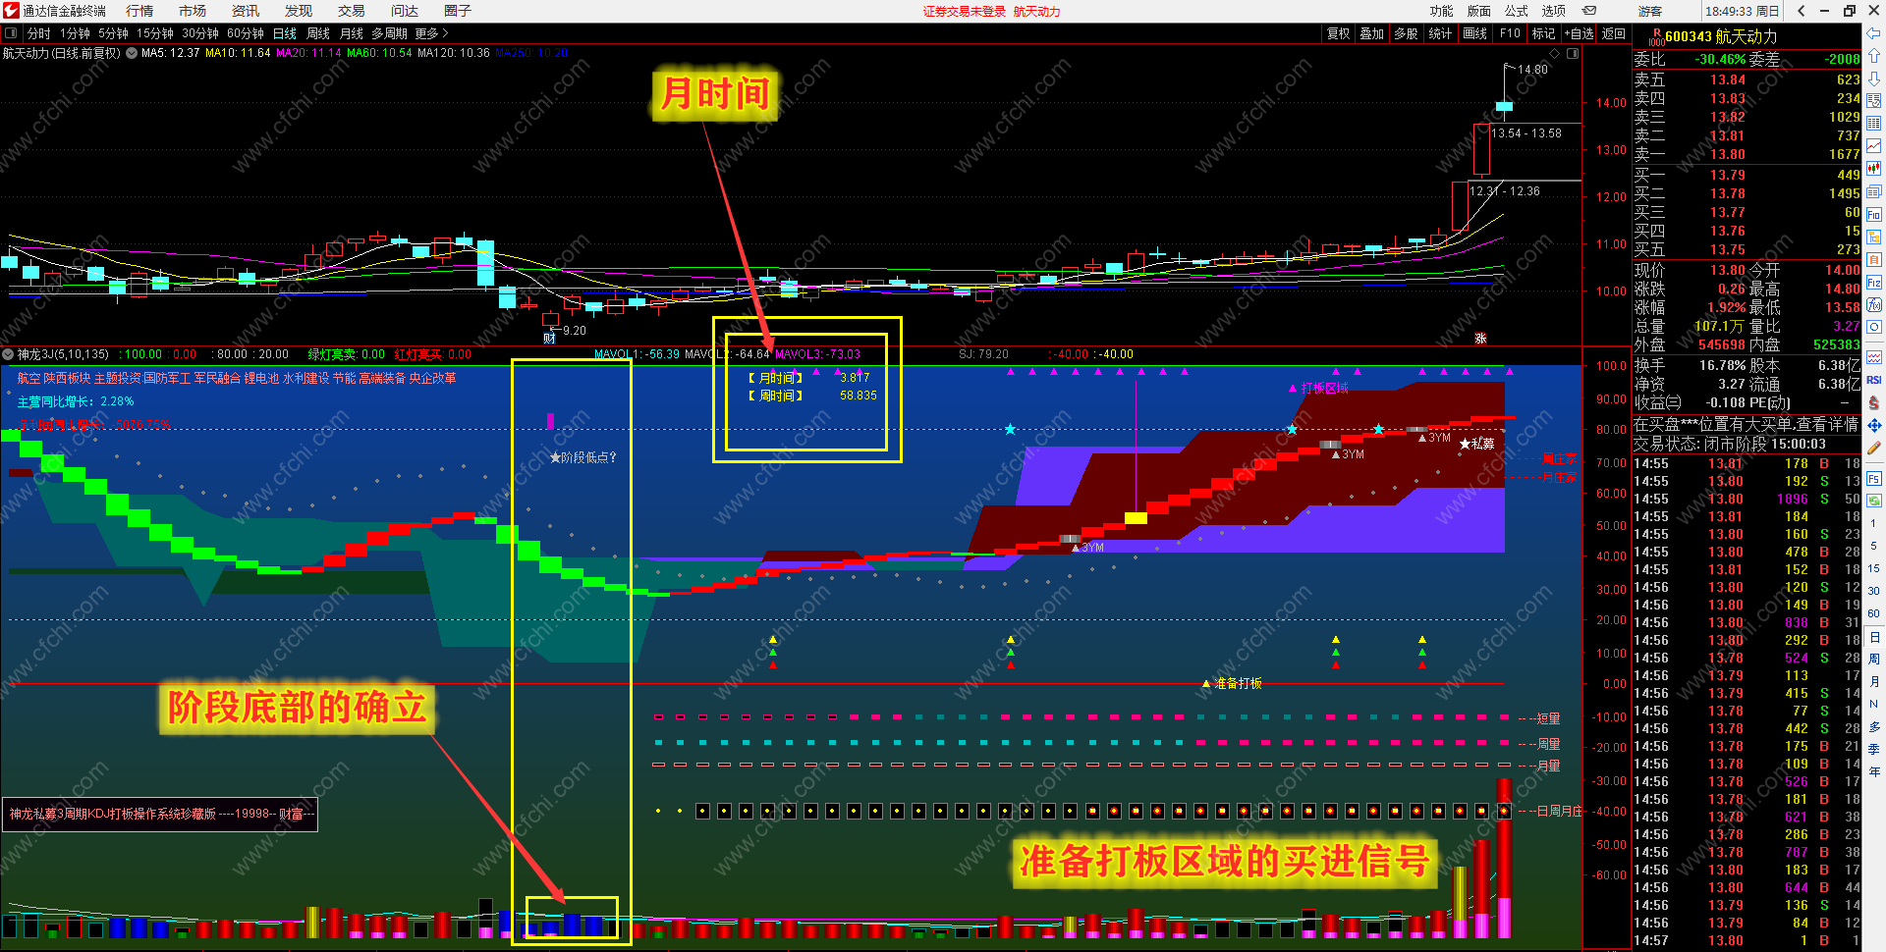The height and width of the screenshot is (952, 1886).
Task: Open the candlestick chart sidebar icon
Action: (x=1874, y=168)
